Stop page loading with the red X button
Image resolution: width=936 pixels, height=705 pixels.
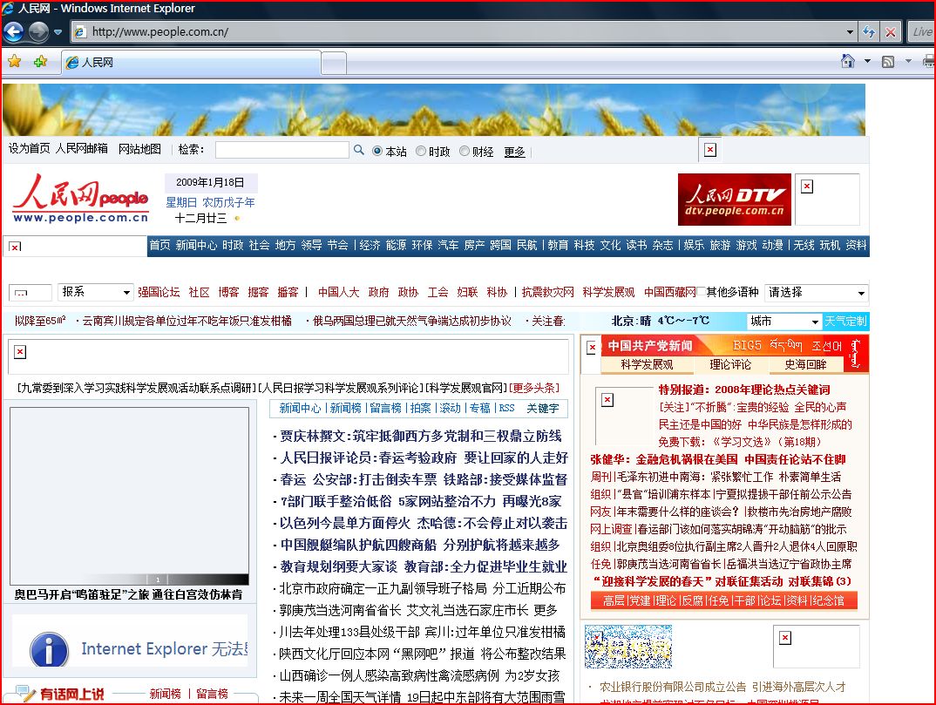(890, 32)
